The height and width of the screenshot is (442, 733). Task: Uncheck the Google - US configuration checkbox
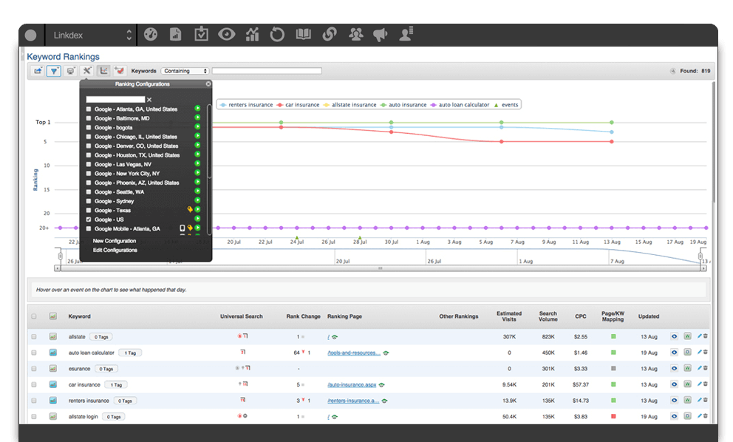tap(89, 220)
